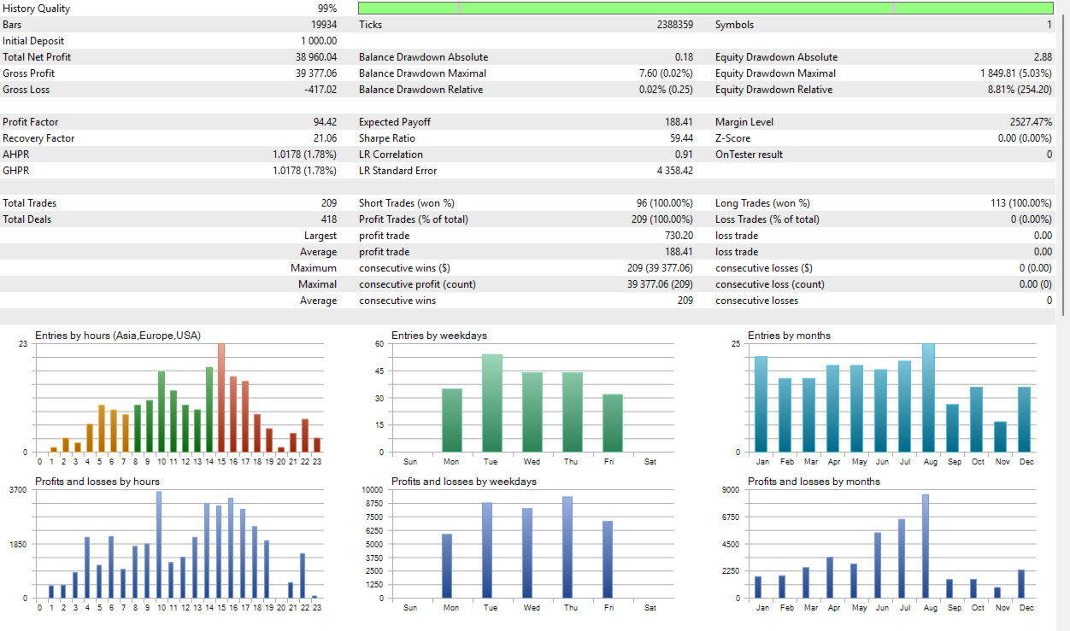Click the green History Quality progress bar
1070x631 pixels.
coord(706,8)
